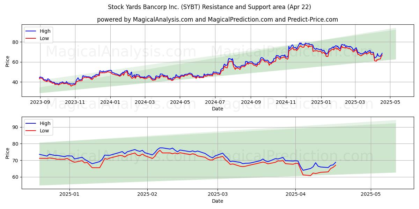The image size is (419, 209).
Task: Click the 70 price tick on bottom chart
Action: coord(16,161)
